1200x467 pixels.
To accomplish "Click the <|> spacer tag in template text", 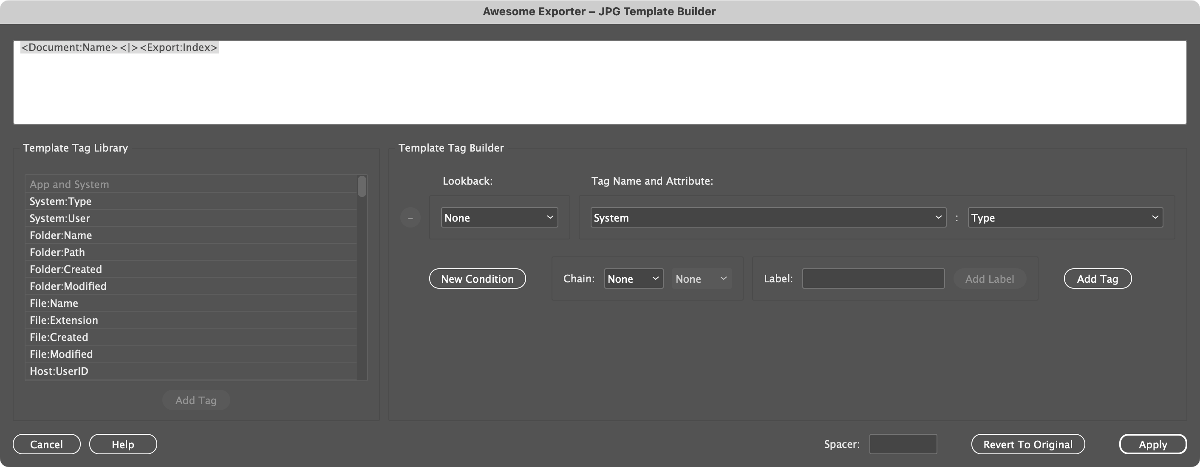I will click(129, 48).
